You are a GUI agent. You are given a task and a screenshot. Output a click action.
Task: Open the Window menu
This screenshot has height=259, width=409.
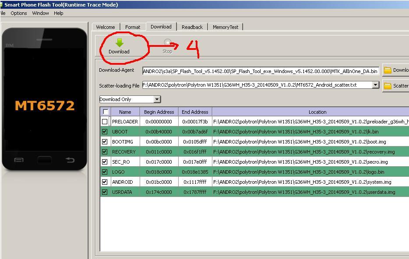40,13
